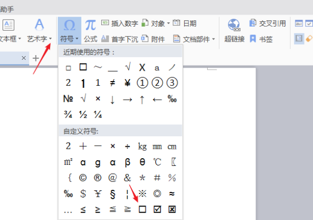The image size is (313, 220).
Task: Close the current document tab
Action: [23, 58]
